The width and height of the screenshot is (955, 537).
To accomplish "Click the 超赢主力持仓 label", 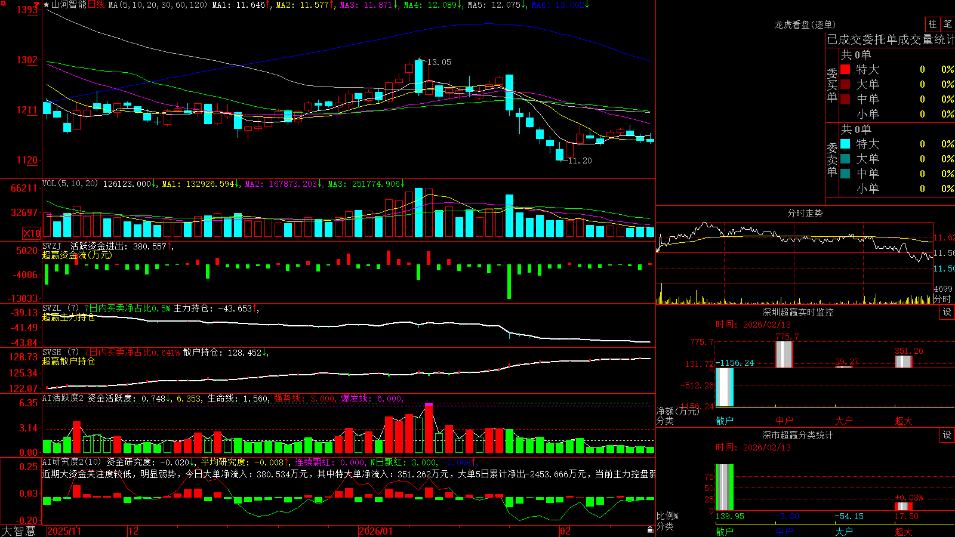I will point(69,317).
